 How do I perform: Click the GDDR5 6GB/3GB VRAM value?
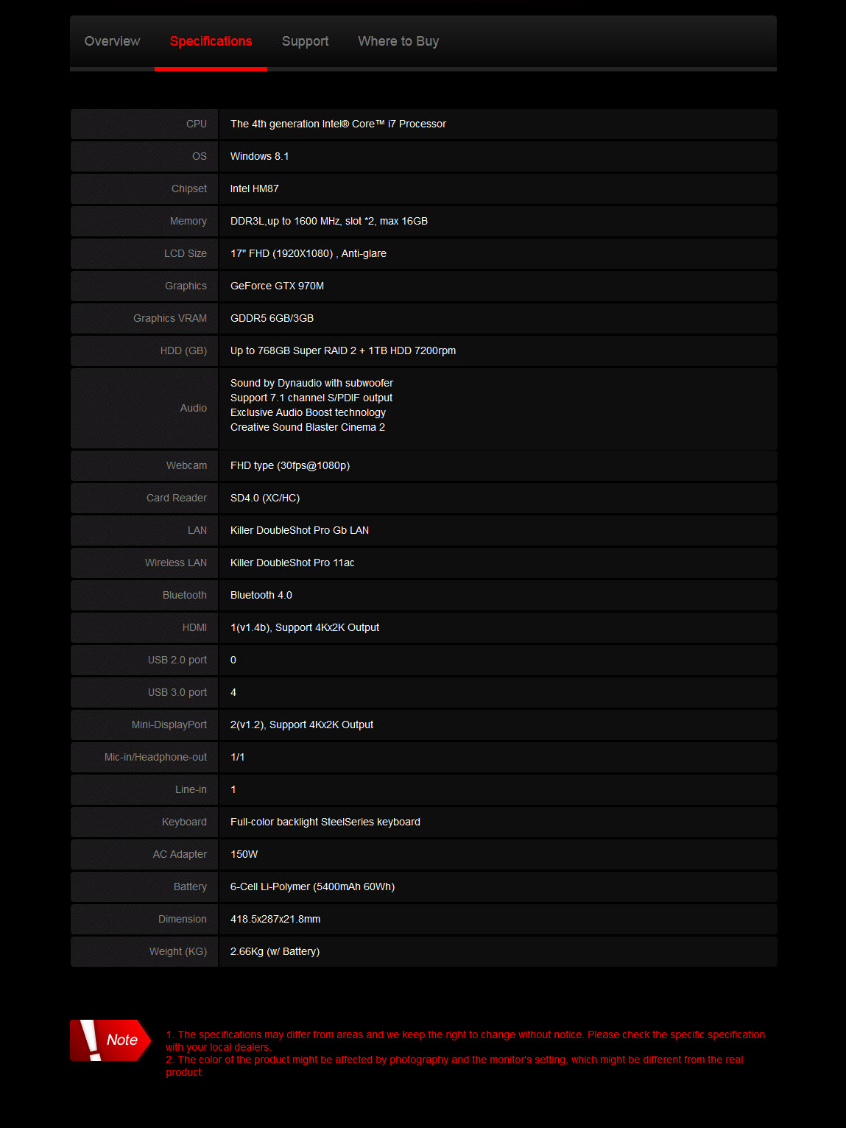[272, 318]
